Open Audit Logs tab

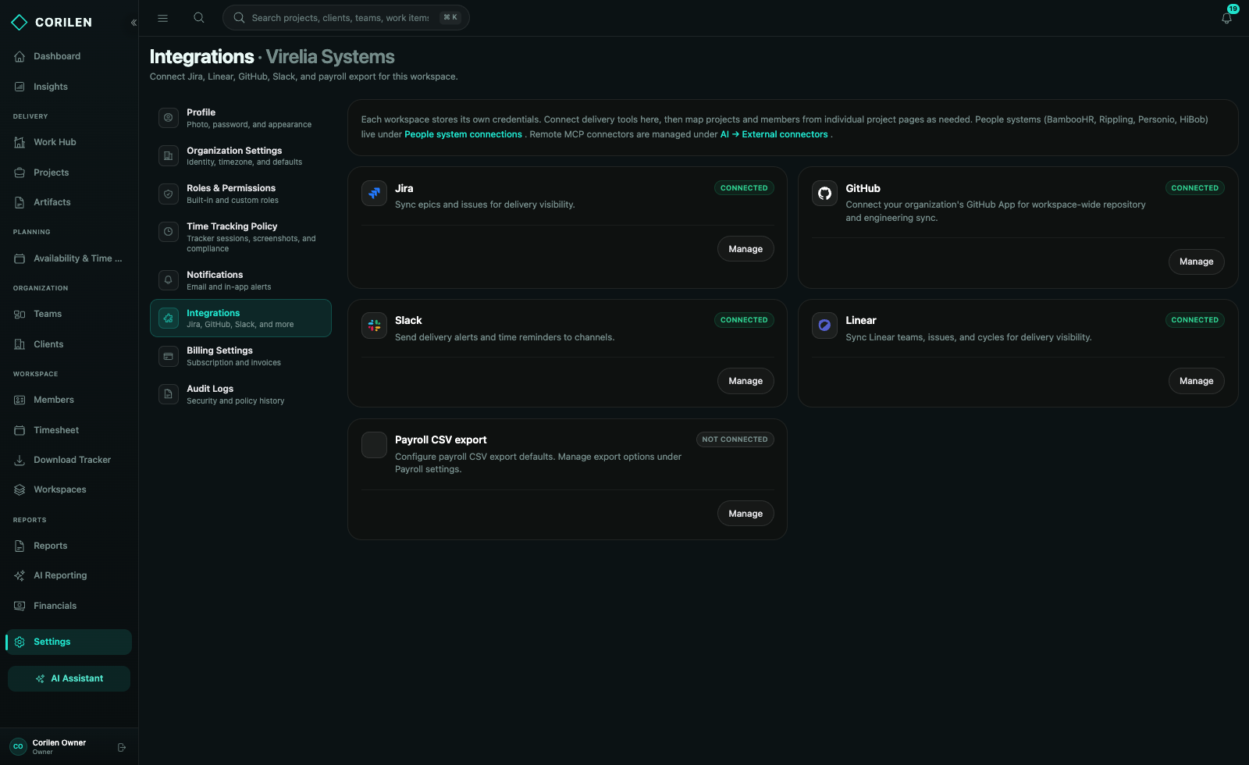[x=240, y=394]
